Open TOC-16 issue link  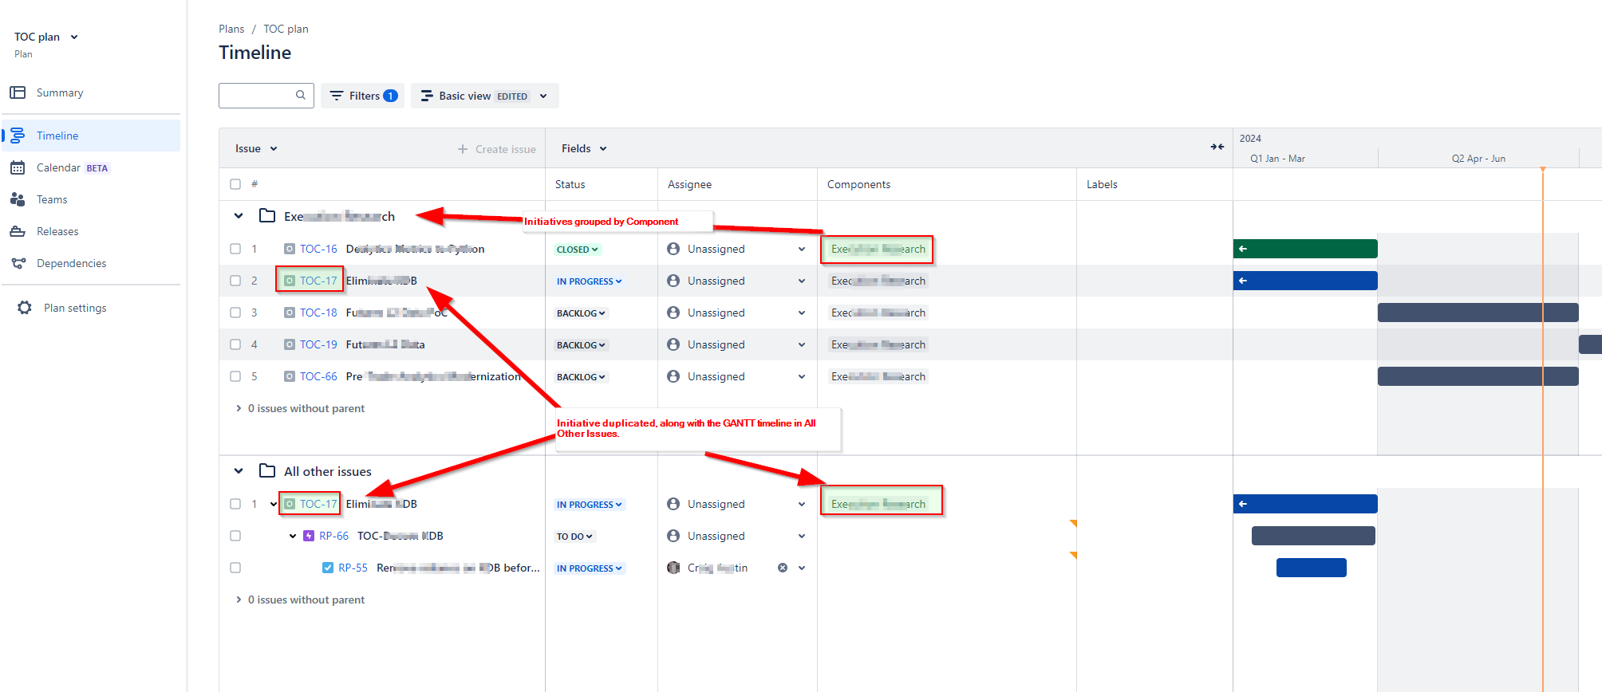pyautogui.click(x=318, y=249)
